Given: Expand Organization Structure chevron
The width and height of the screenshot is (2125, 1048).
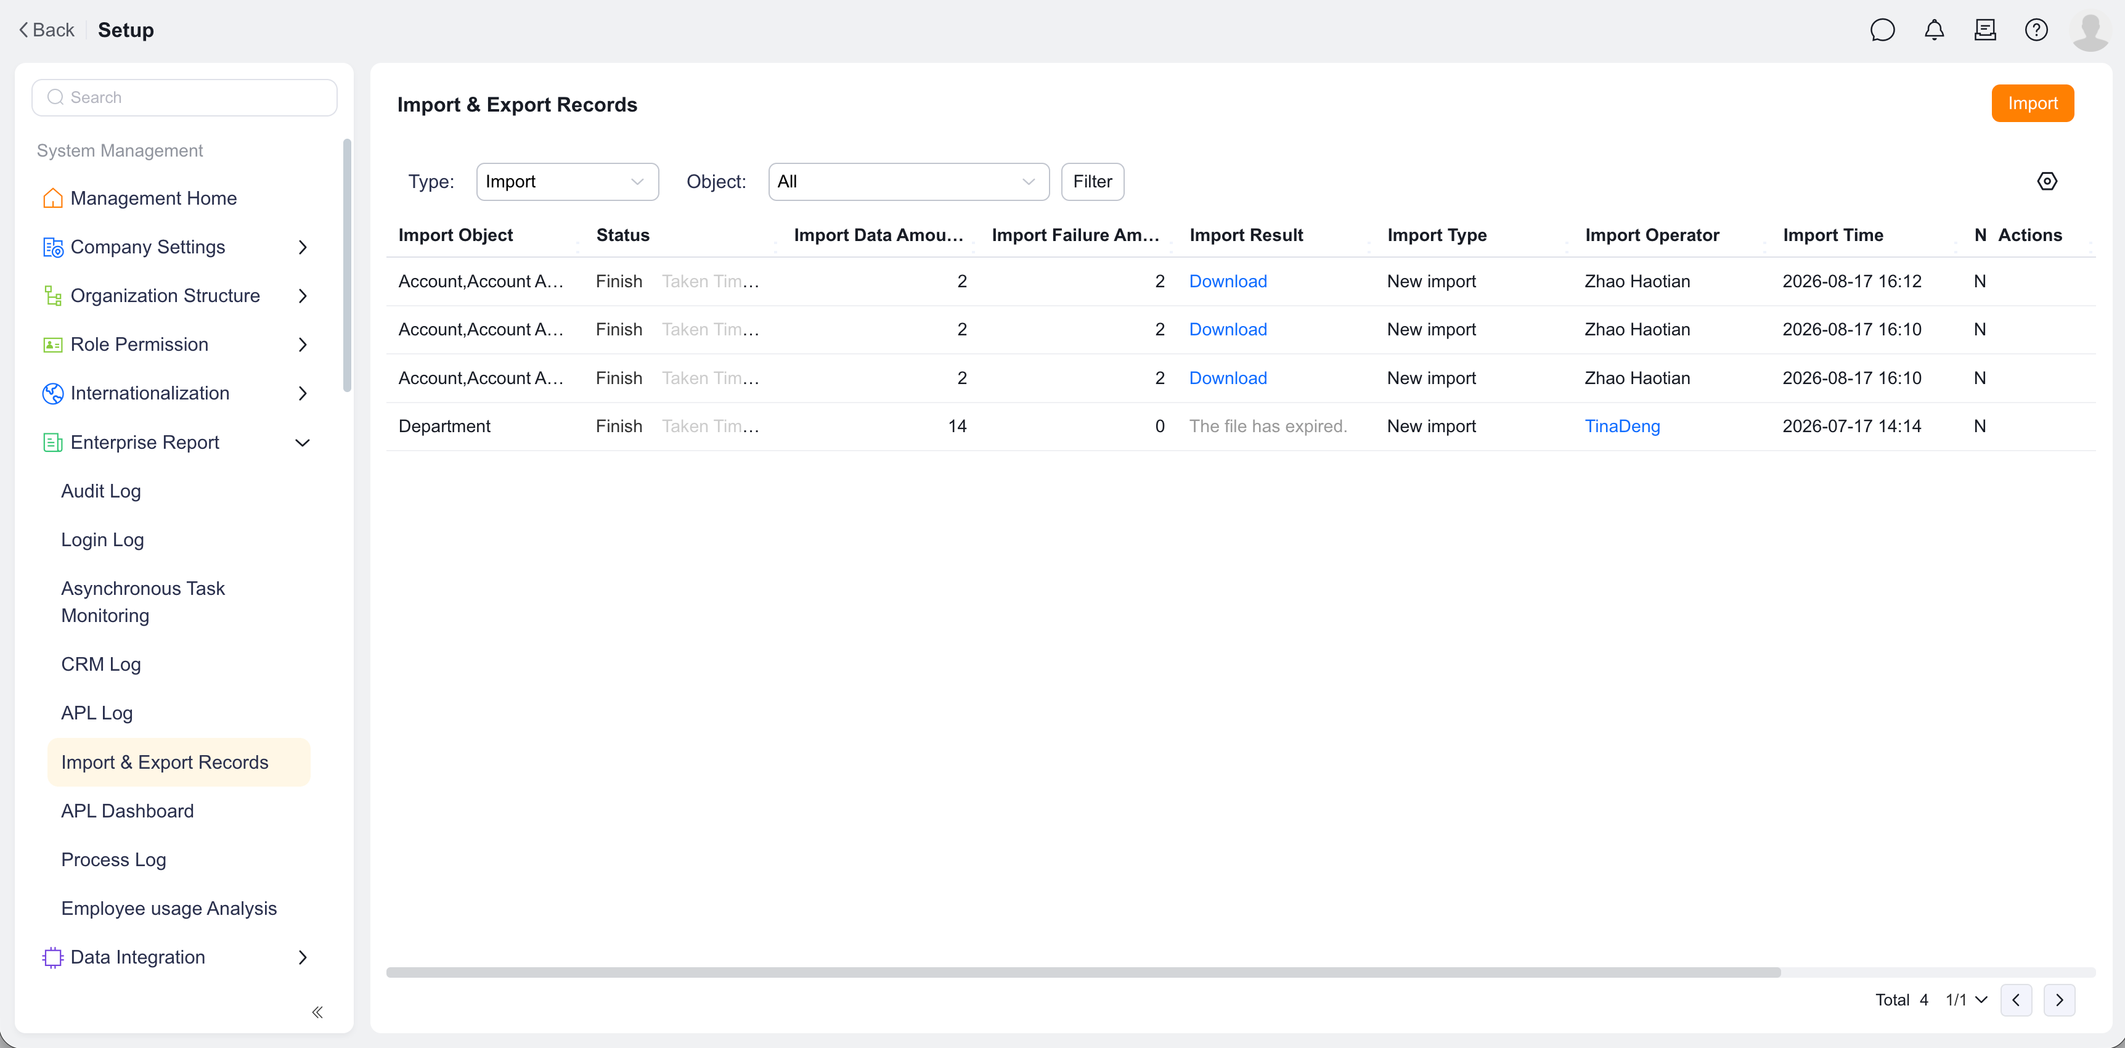Looking at the screenshot, I should [x=303, y=295].
